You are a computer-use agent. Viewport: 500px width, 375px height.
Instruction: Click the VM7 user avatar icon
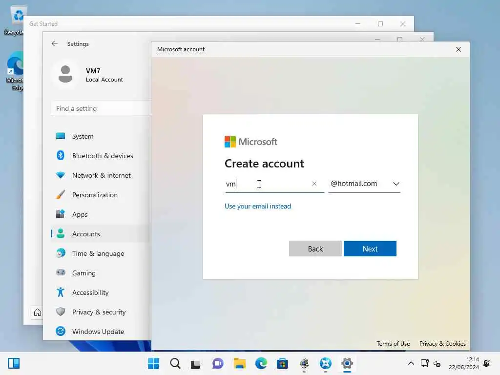tap(65, 74)
